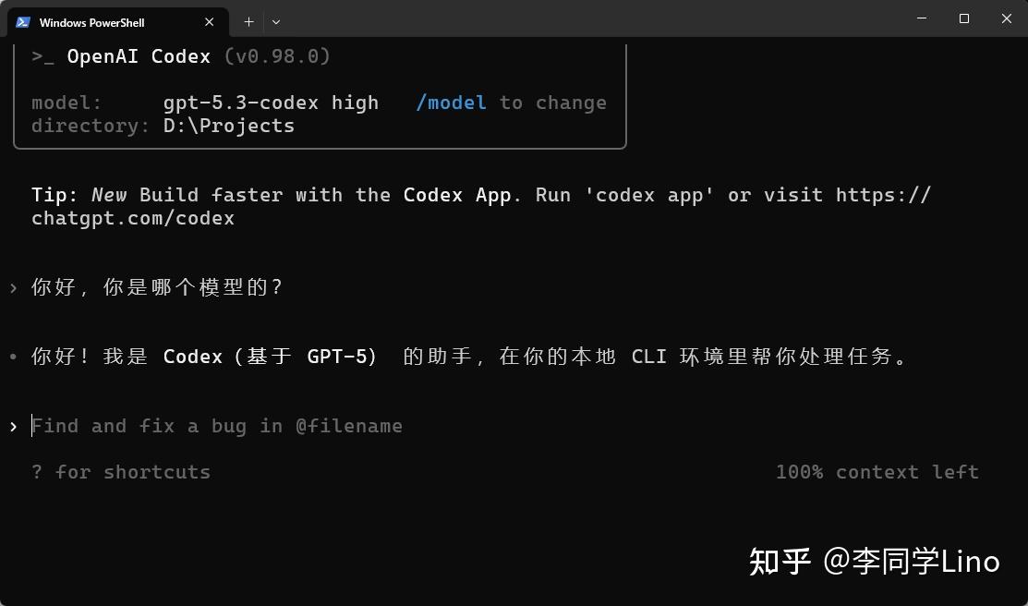
Task: Click the PowerShell icon on the tab
Action: [23, 22]
